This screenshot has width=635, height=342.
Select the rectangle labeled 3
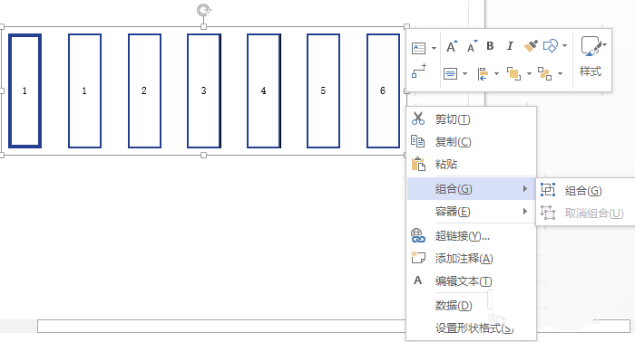point(204,90)
